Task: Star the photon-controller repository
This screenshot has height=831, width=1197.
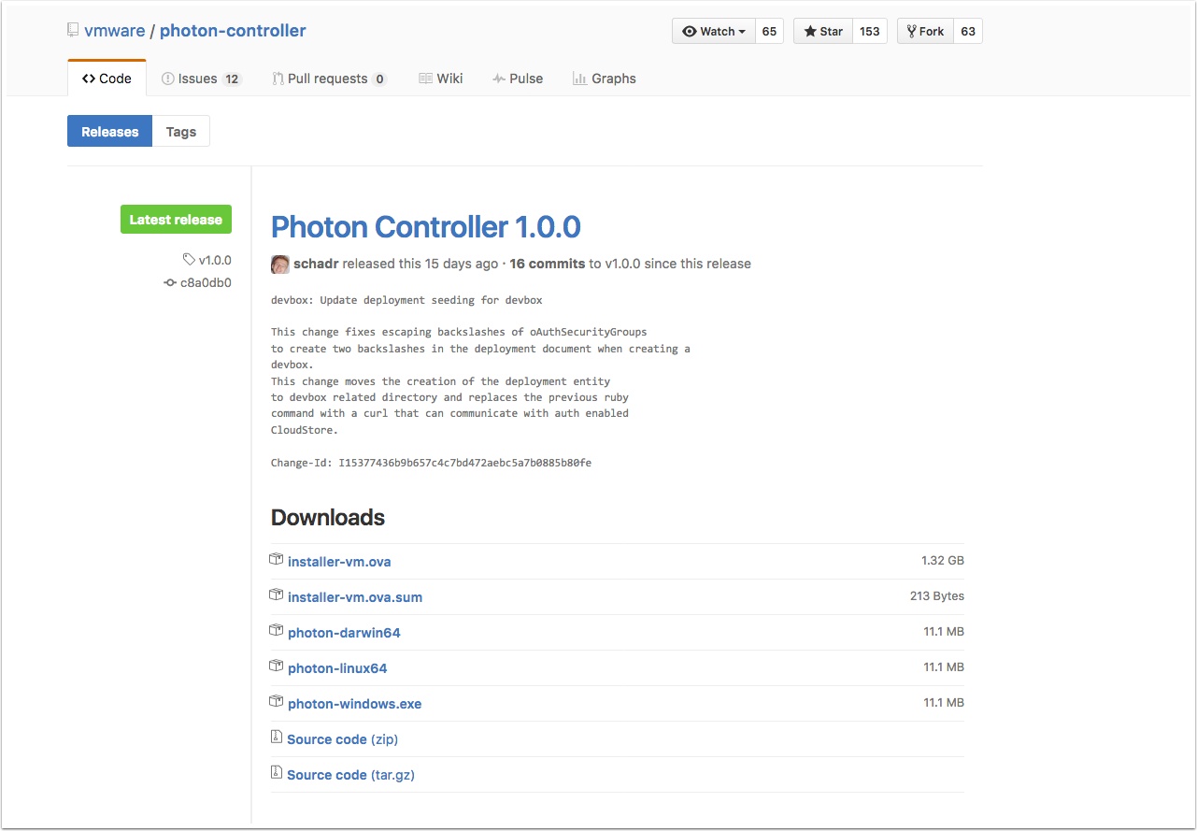Action: [x=823, y=31]
